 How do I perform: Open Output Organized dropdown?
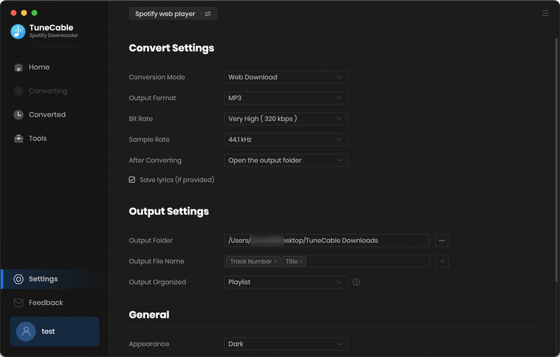click(286, 282)
